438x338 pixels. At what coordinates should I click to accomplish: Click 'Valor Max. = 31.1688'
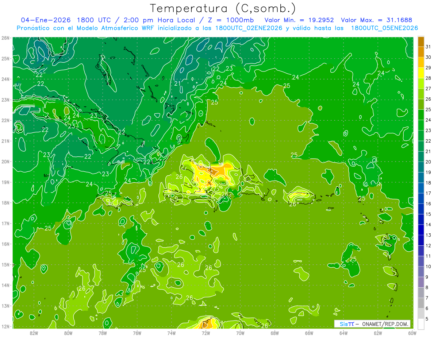click(376, 20)
